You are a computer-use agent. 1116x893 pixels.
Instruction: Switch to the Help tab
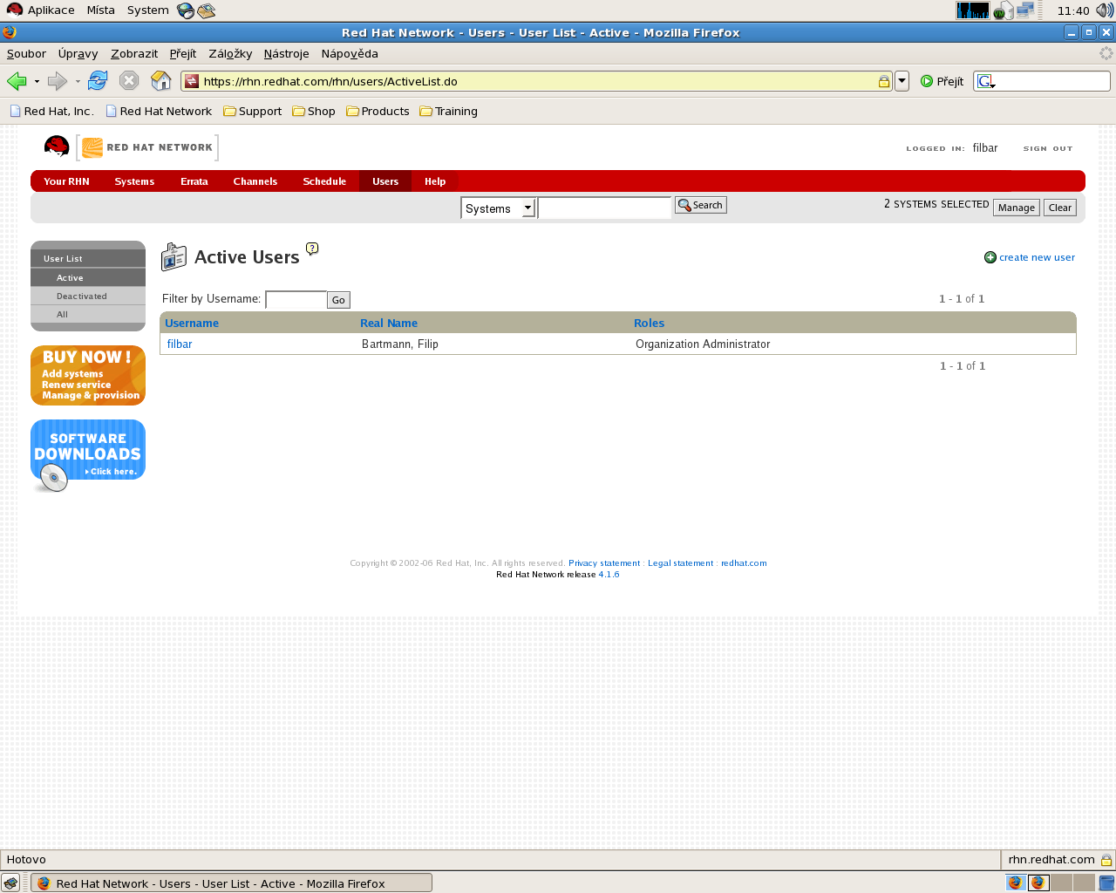pyautogui.click(x=435, y=181)
